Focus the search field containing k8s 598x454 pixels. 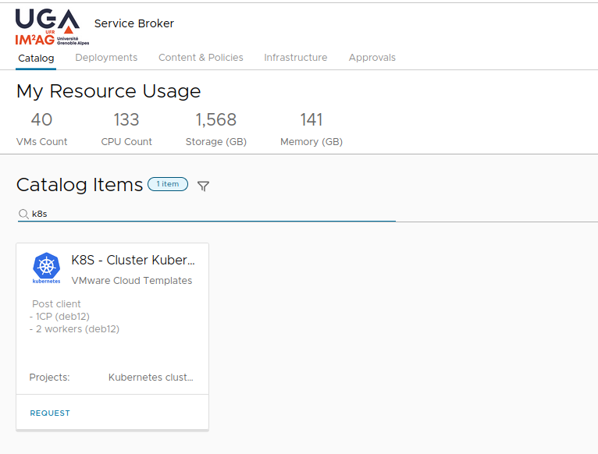point(211,214)
